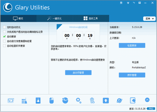Go to the 高级工具 tab

point(90,19)
